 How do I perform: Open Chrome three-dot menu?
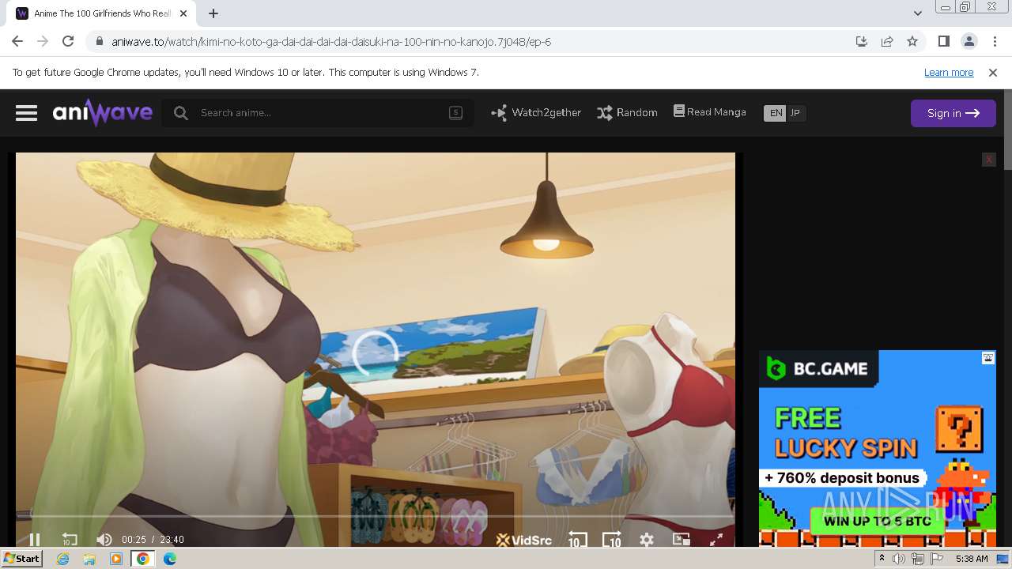tap(994, 41)
